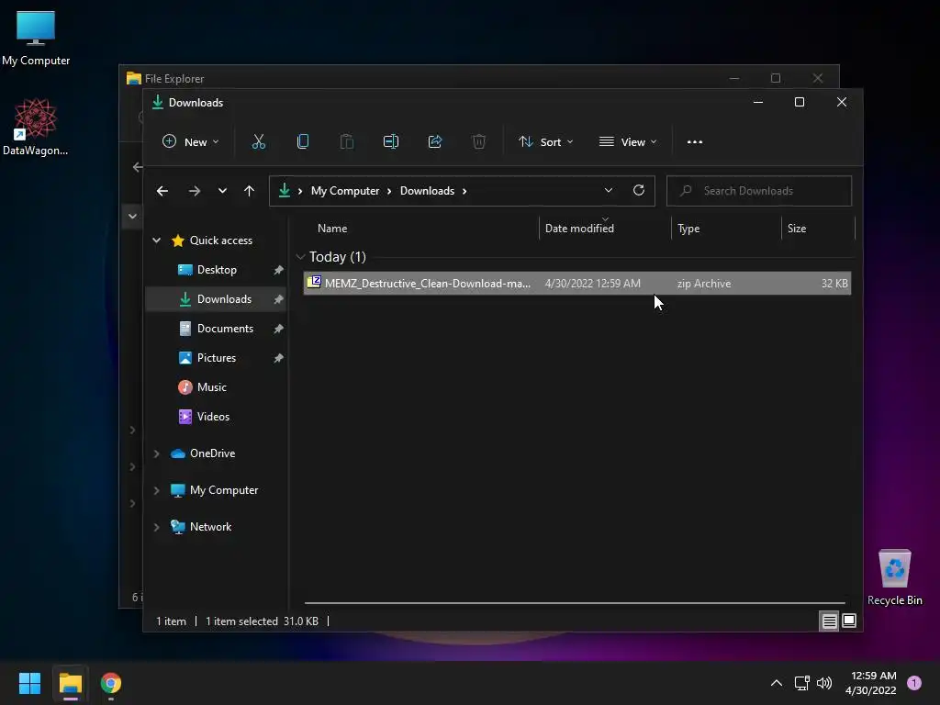Screen dimensions: 940x705
Task: Show recent locations dropdown arrow
Action: tap(222, 191)
